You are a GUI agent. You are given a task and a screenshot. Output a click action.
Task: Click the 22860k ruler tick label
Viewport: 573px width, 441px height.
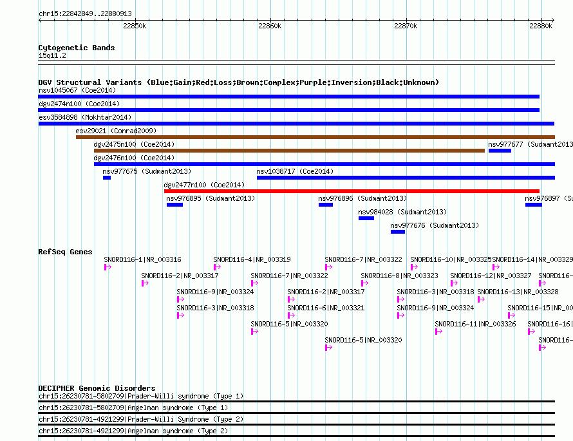pyautogui.click(x=270, y=26)
